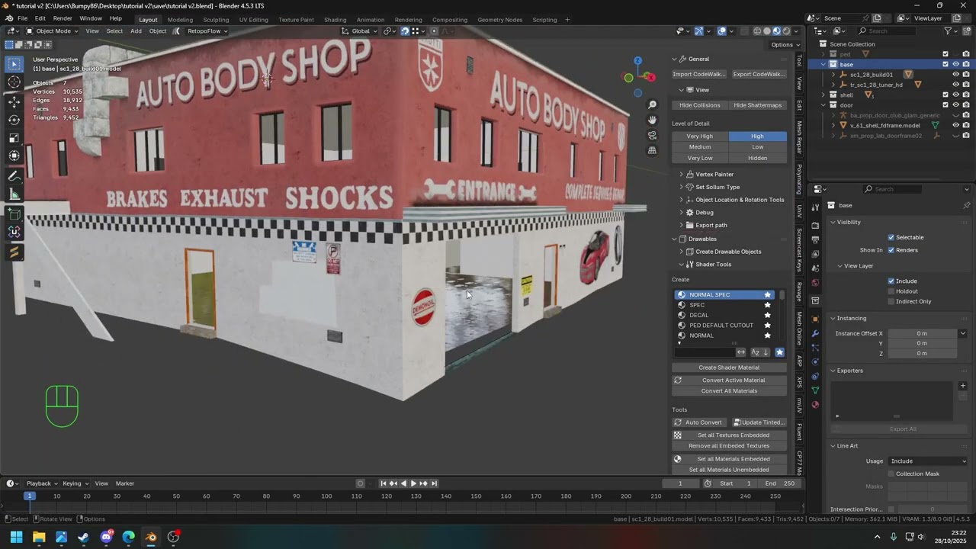Toggle Show In Renders checkbox
Image resolution: width=976 pixels, height=549 pixels.
(x=891, y=250)
